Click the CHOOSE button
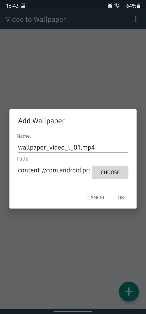Image resolution: width=146 pixels, height=314 pixels. coord(110,172)
